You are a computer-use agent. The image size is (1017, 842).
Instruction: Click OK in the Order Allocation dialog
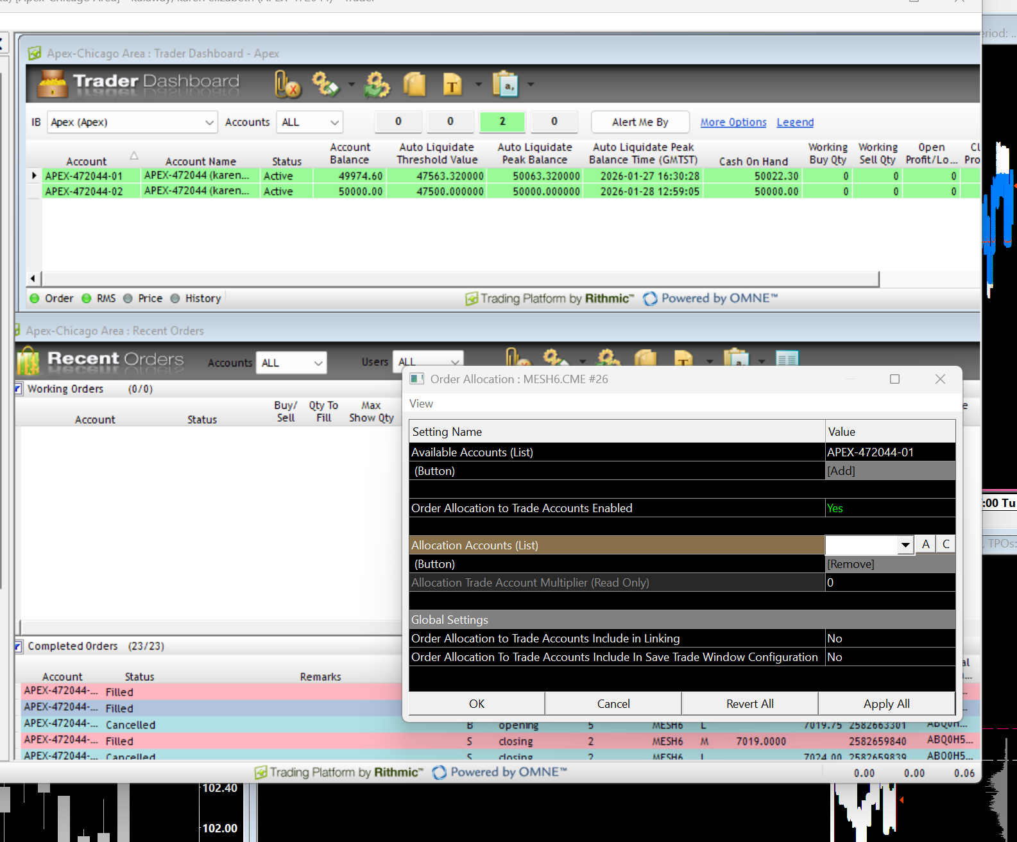click(x=477, y=703)
